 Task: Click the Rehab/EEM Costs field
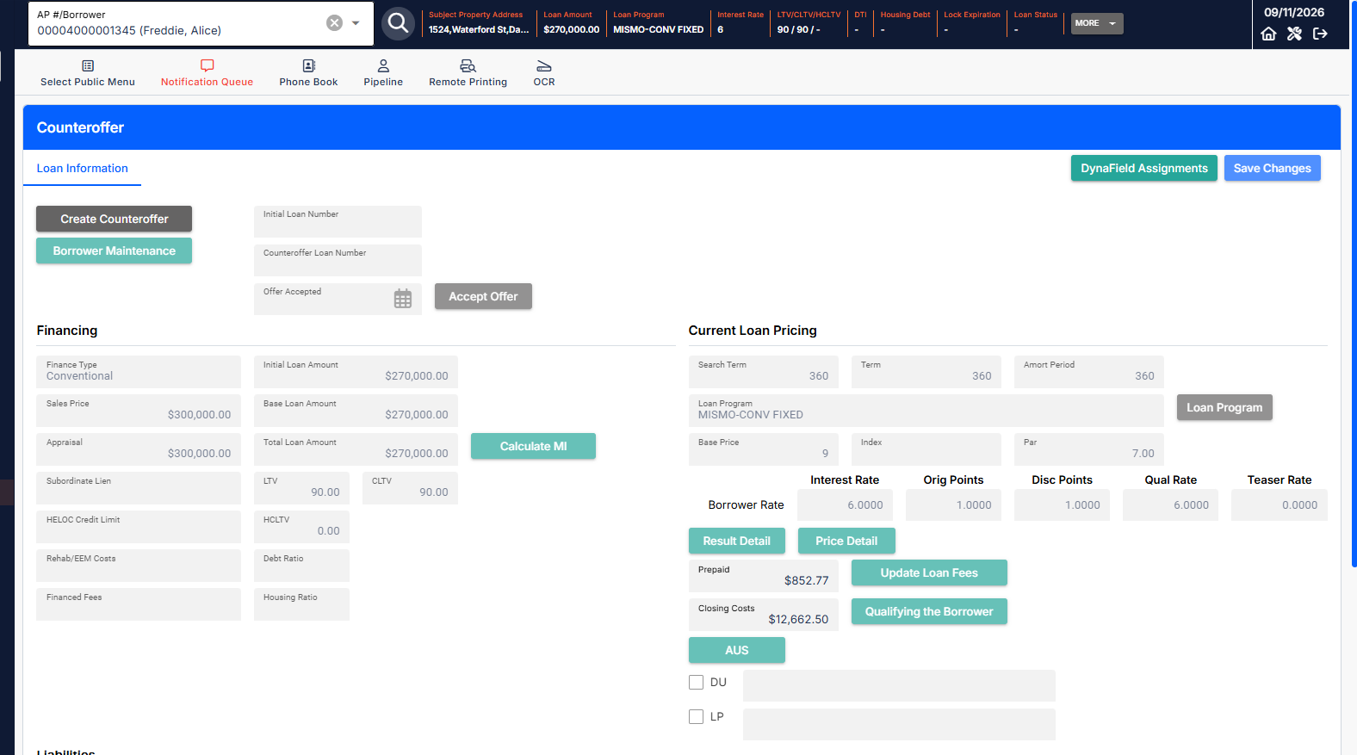139,566
